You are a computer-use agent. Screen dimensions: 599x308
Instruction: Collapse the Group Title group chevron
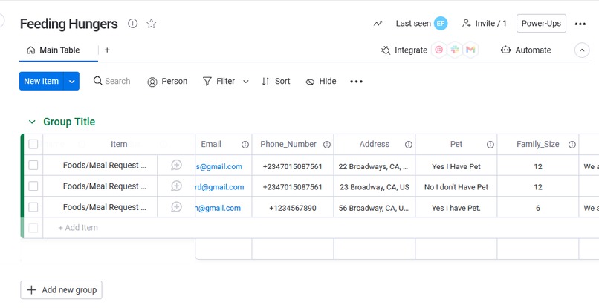[32, 122]
